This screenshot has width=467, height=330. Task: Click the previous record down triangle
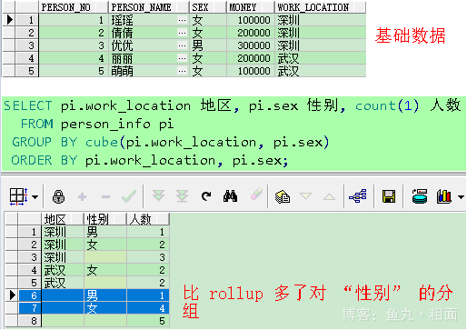click(305, 196)
